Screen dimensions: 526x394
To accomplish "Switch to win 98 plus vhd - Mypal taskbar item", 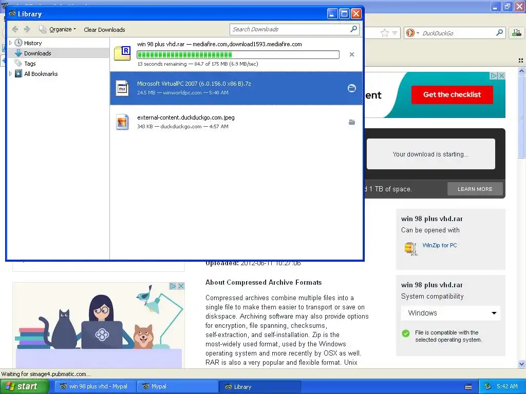I will [x=96, y=386].
